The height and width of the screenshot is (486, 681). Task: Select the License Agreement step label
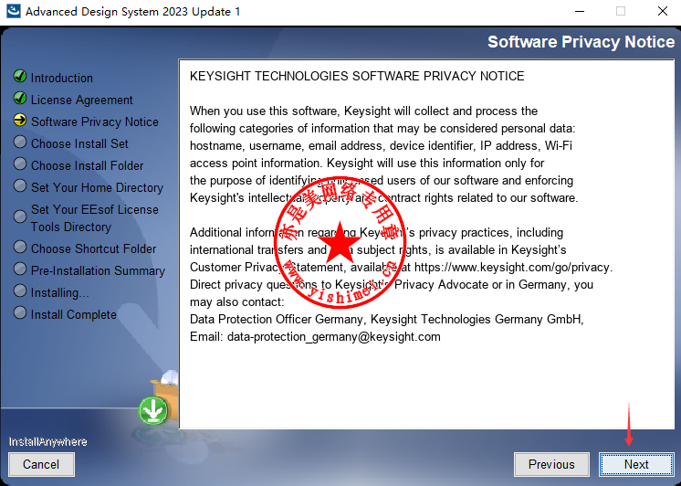pos(81,100)
